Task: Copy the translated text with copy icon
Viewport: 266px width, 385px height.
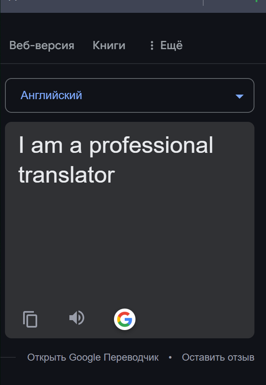Action: click(30, 319)
